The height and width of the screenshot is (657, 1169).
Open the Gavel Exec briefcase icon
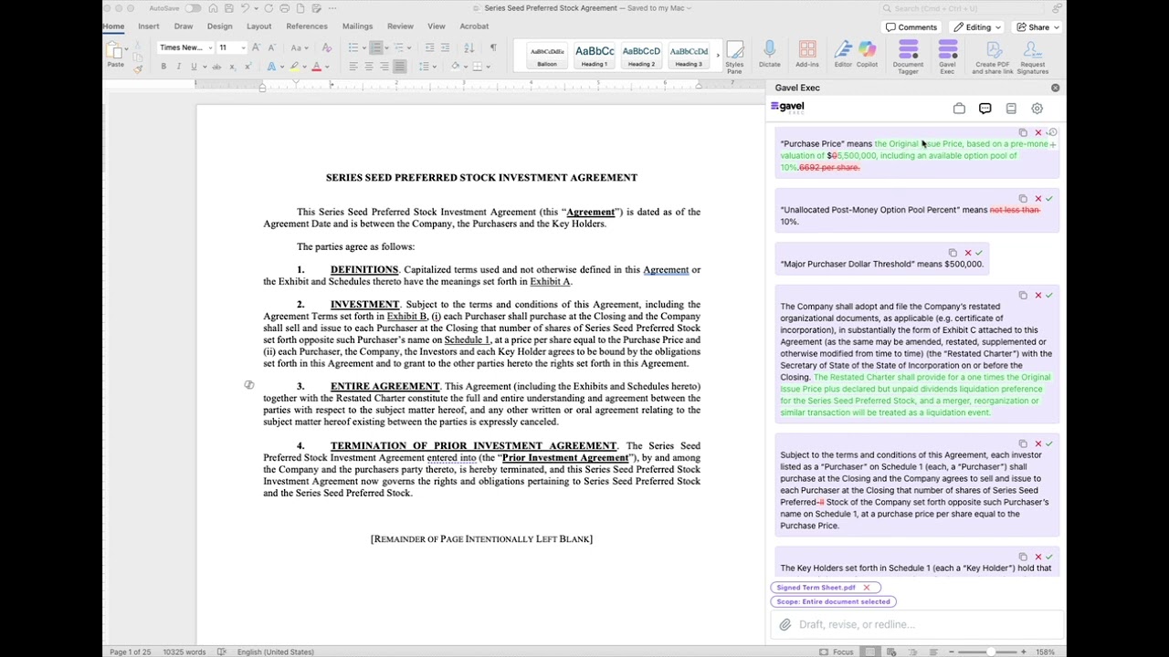point(959,109)
